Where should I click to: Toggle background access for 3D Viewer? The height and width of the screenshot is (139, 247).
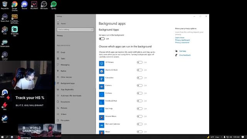pos(140,63)
